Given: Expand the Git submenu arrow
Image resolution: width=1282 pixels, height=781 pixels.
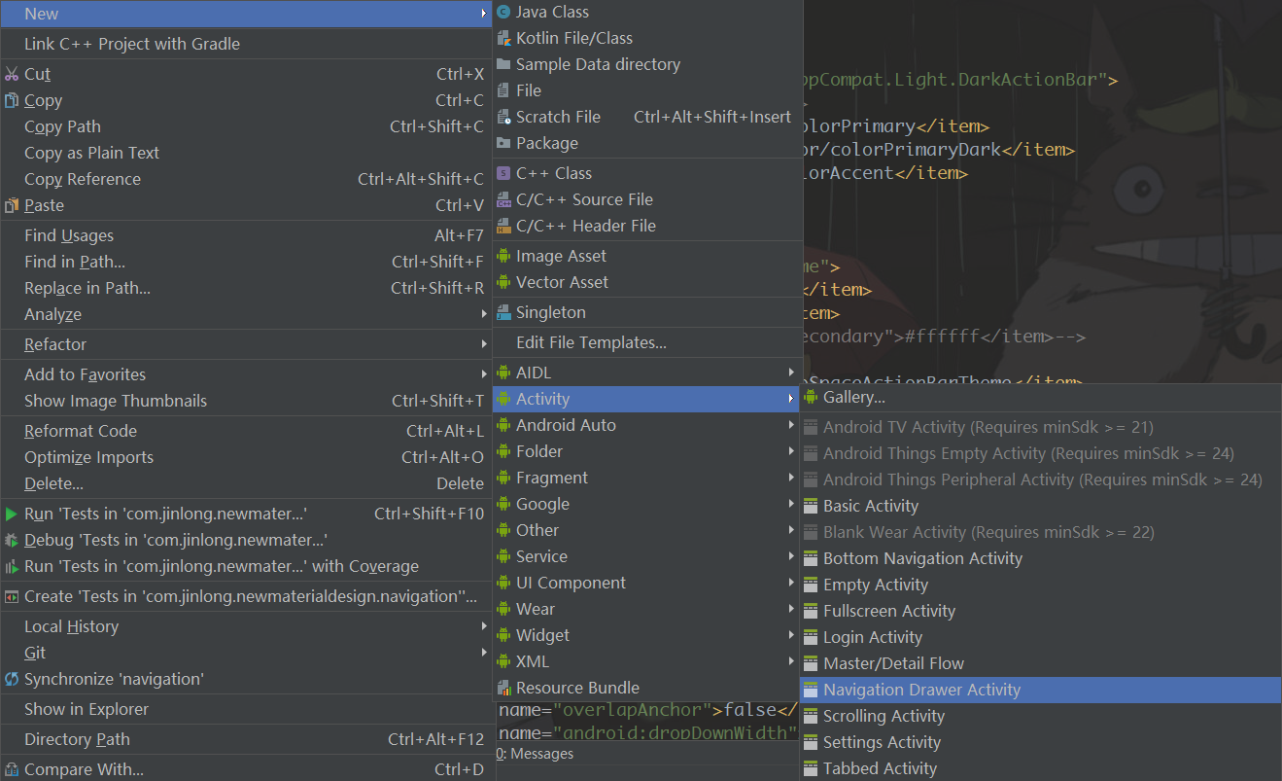Looking at the screenshot, I should pos(483,653).
